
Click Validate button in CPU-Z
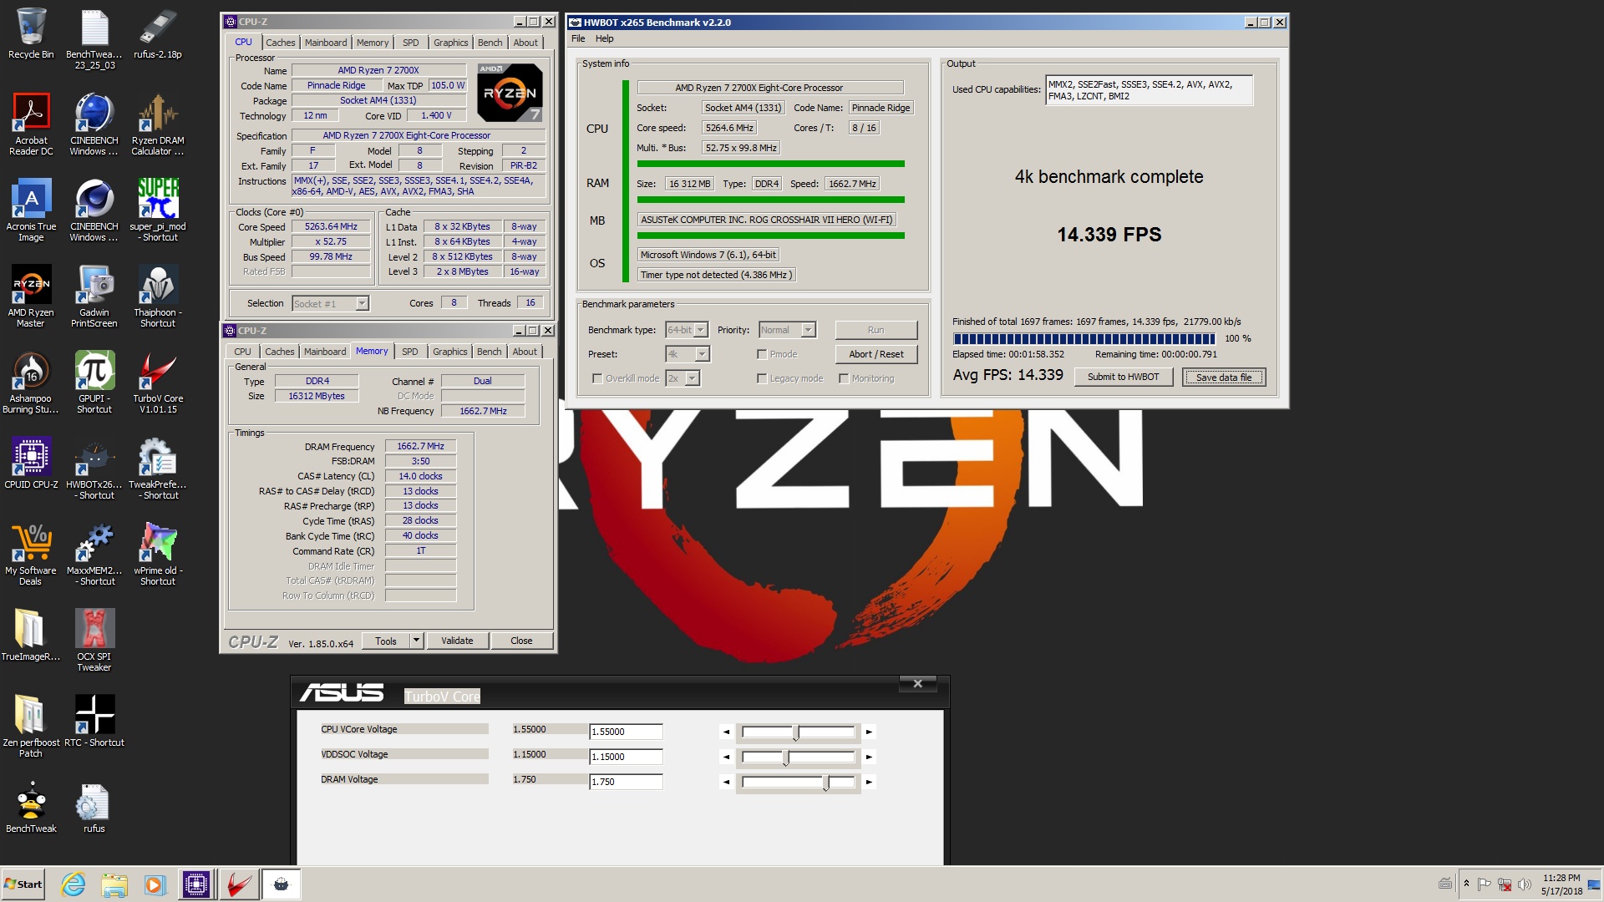pyautogui.click(x=457, y=641)
